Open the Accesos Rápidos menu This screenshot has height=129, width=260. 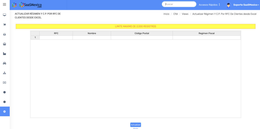pos(209,5)
